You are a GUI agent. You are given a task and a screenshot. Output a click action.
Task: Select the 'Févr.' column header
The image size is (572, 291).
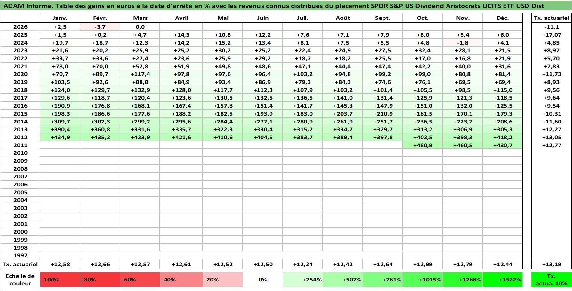click(100, 18)
